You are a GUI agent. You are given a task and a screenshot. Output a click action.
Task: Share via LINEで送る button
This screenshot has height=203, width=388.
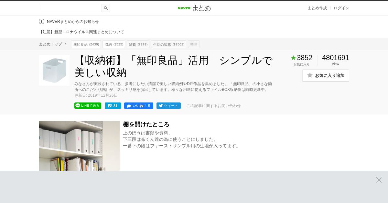88,106
